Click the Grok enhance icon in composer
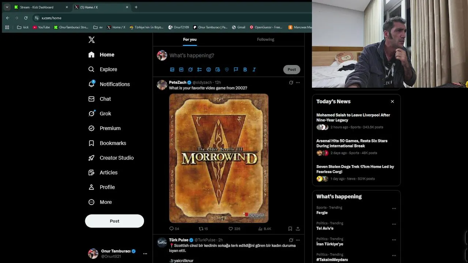 (190, 69)
